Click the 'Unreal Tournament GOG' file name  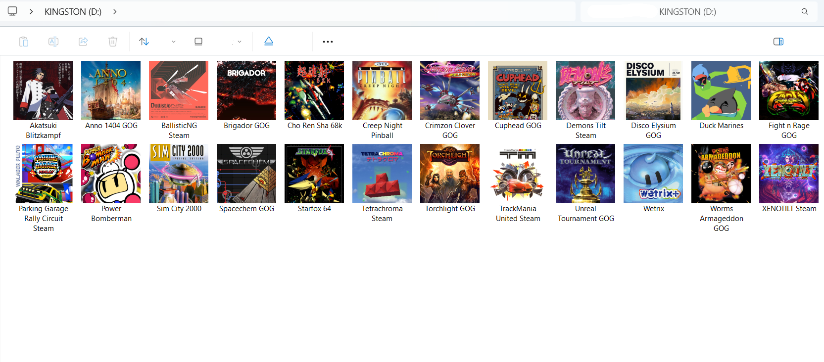(585, 214)
